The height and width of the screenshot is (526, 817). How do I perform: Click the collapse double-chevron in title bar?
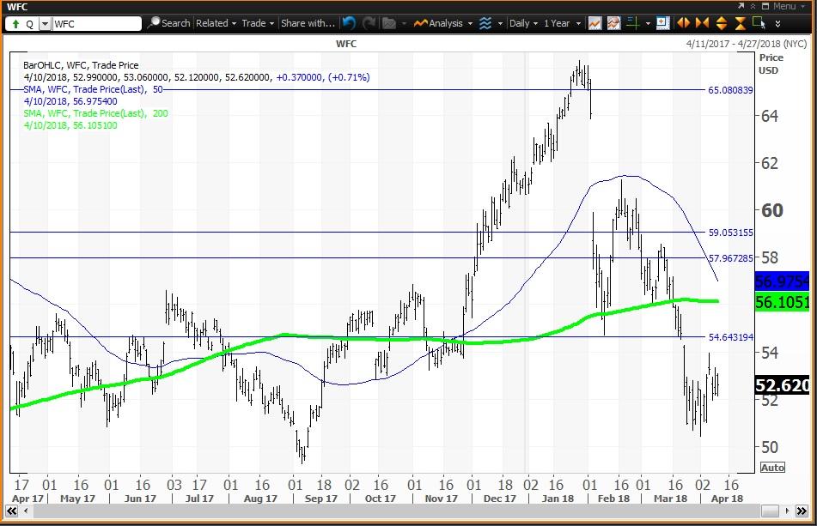click(753, 6)
